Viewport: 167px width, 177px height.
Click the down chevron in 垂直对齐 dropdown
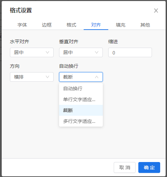pos(97,52)
